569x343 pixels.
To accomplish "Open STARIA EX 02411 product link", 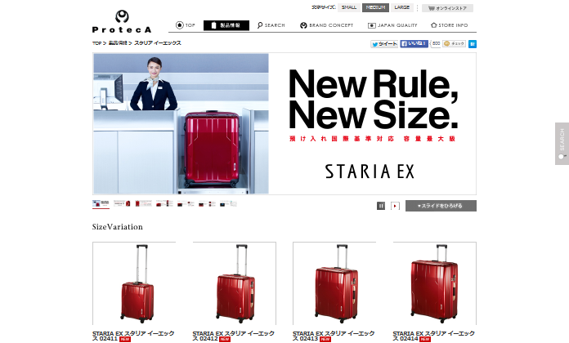I will [133, 336].
